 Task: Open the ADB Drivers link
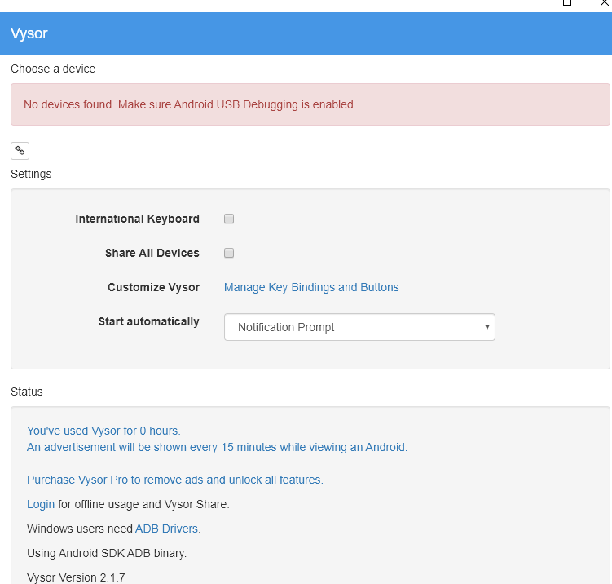pyautogui.click(x=168, y=529)
